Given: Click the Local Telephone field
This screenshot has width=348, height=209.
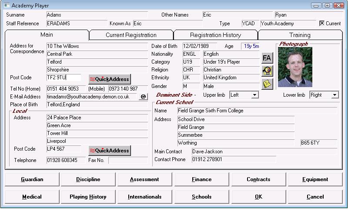Looking at the screenshot, I should pos(66,160).
